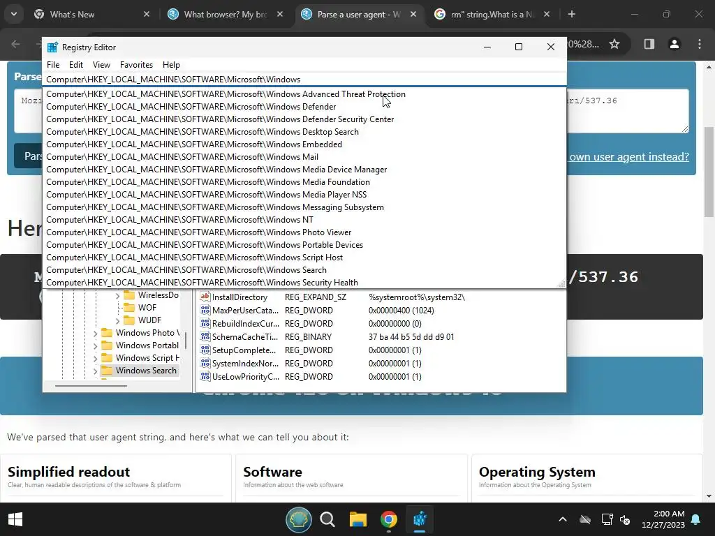Open the Registry Editor File menu

[53, 65]
